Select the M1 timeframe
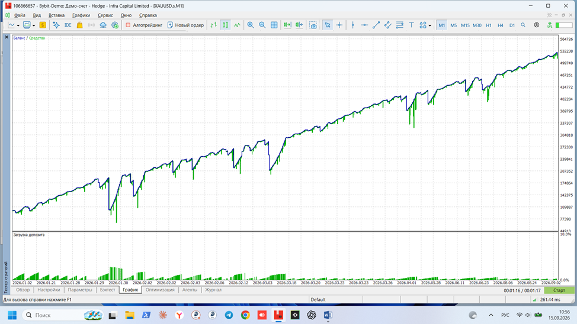This screenshot has width=577, height=324. (441, 25)
